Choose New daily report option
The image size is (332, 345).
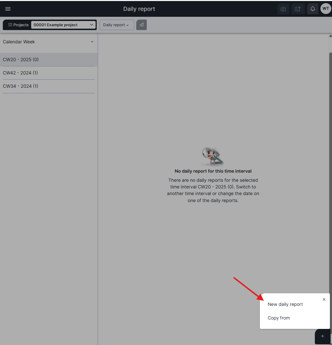coord(285,304)
